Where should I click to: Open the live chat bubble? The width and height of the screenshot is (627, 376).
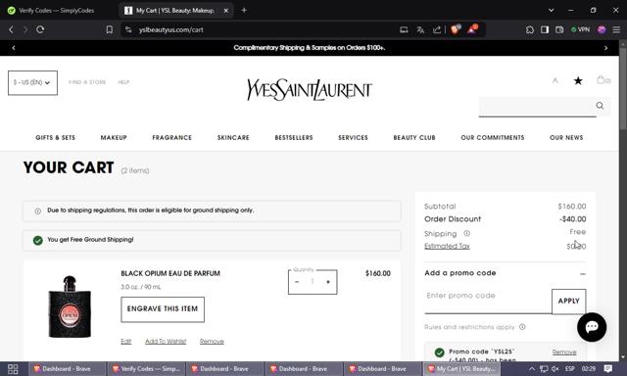pos(592,327)
